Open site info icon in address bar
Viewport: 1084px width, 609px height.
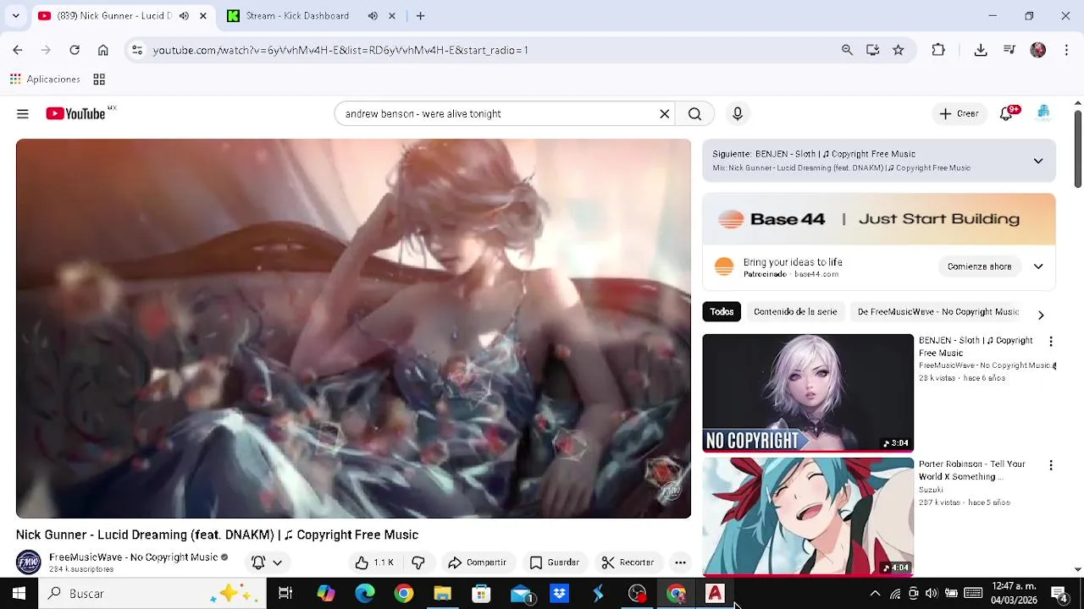point(137,50)
